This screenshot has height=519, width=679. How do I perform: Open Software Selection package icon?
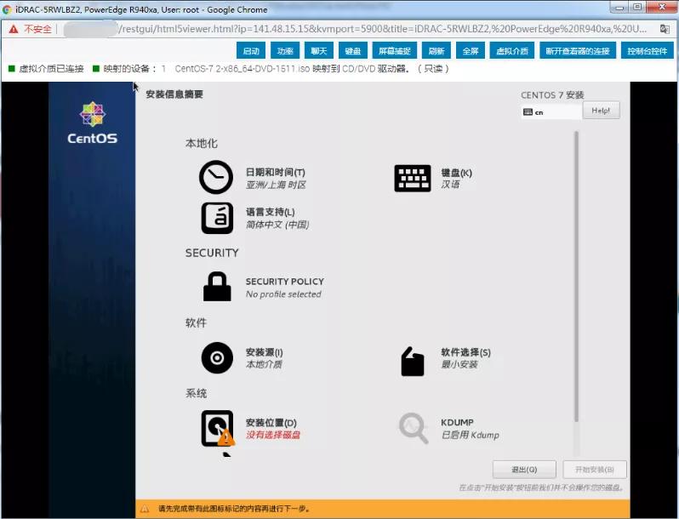click(x=412, y=362)
